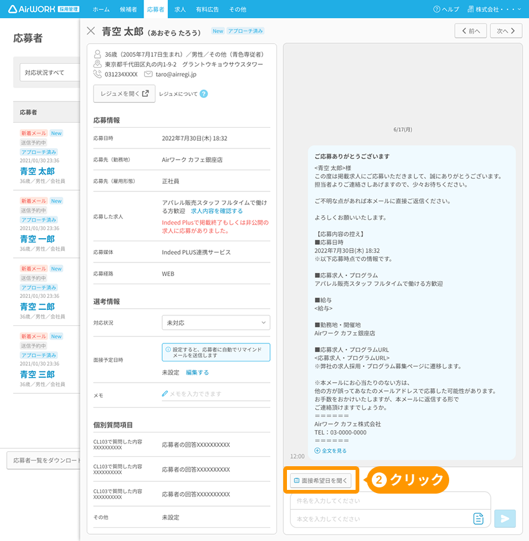Image resolution: width=529 pixels, height=541 pixels.
Task: Open the help question-mark icon
Action: [x=437, y=9]
